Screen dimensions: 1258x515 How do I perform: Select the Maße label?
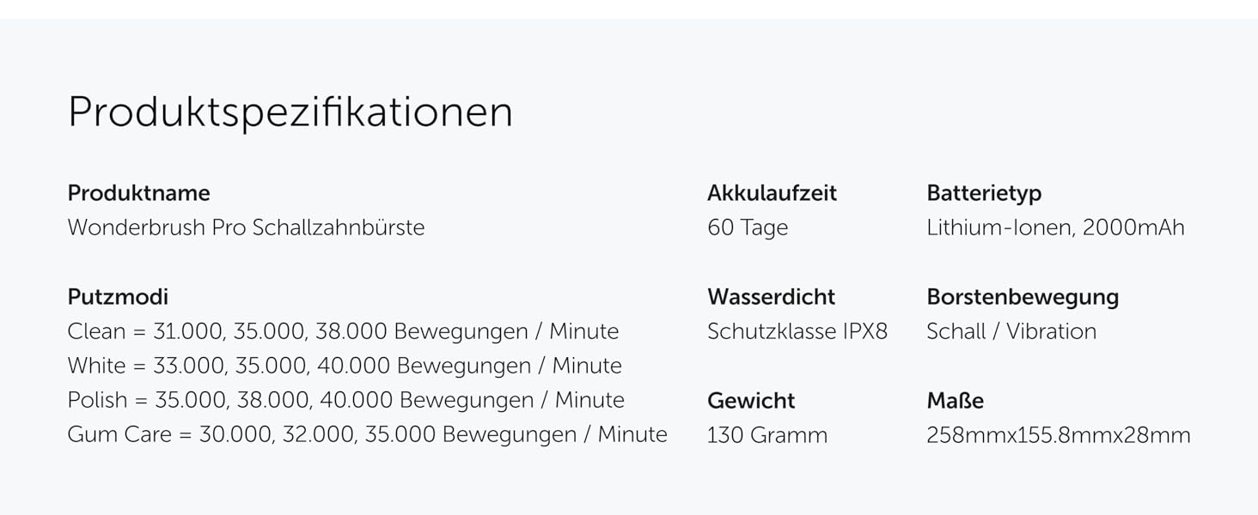(x=955, y=401)
